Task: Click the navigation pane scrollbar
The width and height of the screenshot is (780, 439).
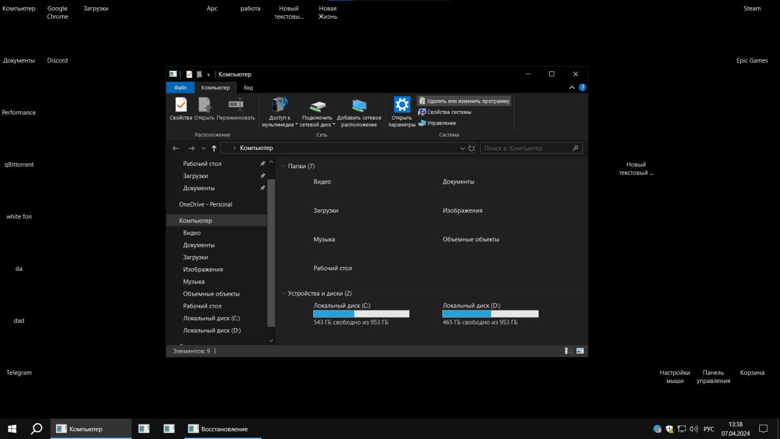Action: (x=271, y=253)
